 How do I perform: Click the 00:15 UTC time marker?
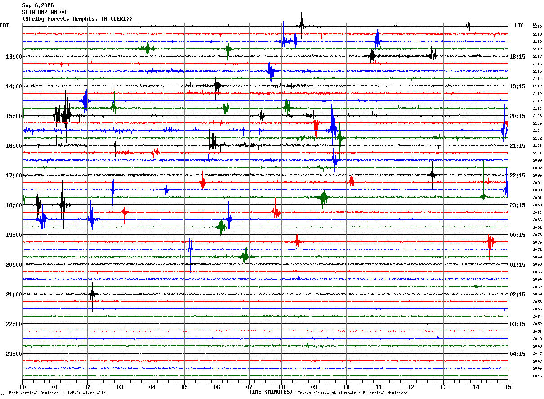[x=517, y=235]
